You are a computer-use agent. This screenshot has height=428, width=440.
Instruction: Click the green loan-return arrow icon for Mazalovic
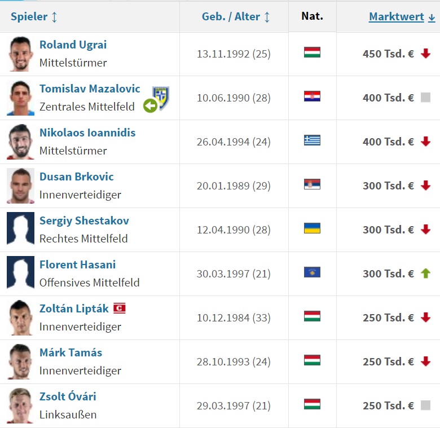[151, 106]
